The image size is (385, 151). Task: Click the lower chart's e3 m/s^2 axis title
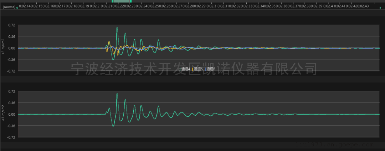(x=4, y=114)
